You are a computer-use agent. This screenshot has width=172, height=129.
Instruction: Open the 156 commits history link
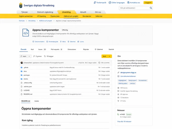pyautogui.click(x=104, y=63)
